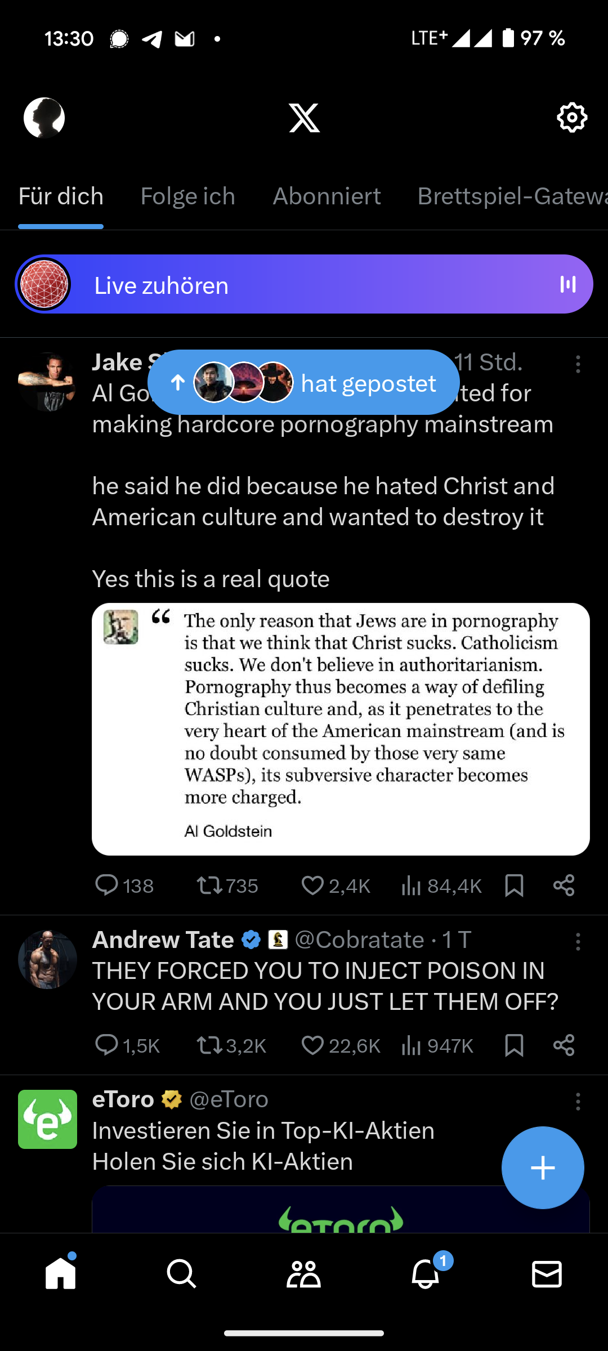This screenshot has width=608, height=1351.
Task: Tap the blue compose post button
Action: (x=543, y=1167)
